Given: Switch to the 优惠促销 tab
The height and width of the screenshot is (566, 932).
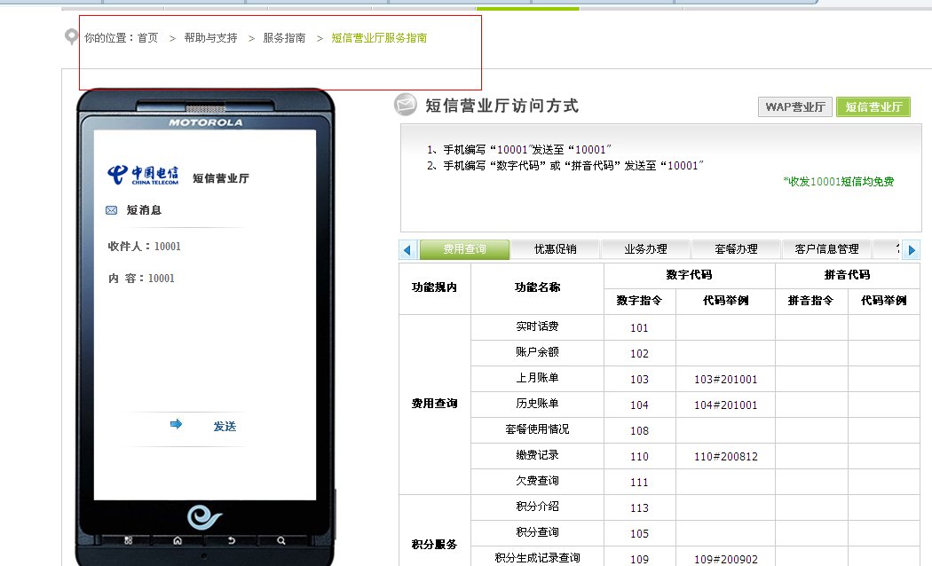Looking at the screenshot, I should click(556, 249).
